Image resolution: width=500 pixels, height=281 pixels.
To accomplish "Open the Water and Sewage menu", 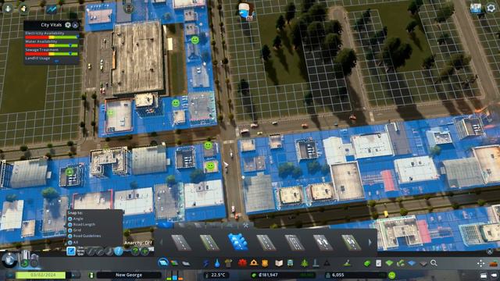I will pos(217,263).
